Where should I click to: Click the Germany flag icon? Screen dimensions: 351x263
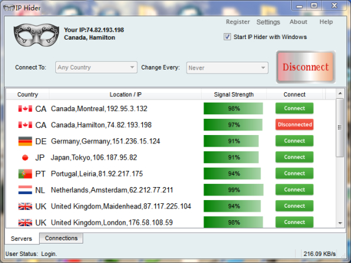25,142
